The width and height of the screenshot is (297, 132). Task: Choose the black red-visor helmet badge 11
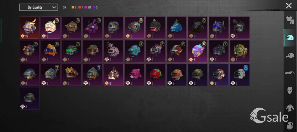coord(135,27)
